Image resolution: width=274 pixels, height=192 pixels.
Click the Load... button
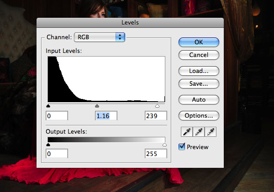(199, 71)
